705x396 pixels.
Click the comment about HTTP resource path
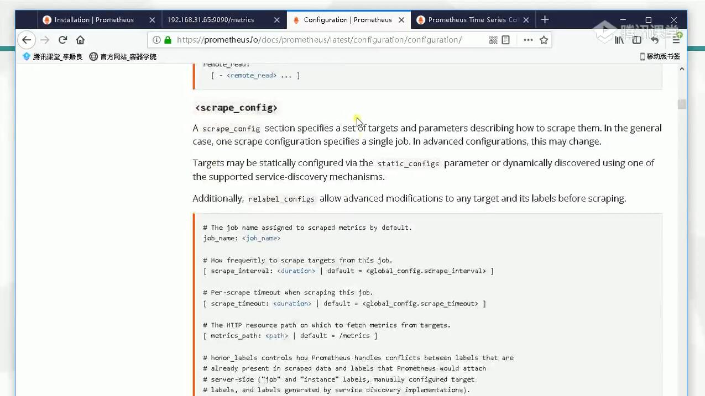coord(327,325)
